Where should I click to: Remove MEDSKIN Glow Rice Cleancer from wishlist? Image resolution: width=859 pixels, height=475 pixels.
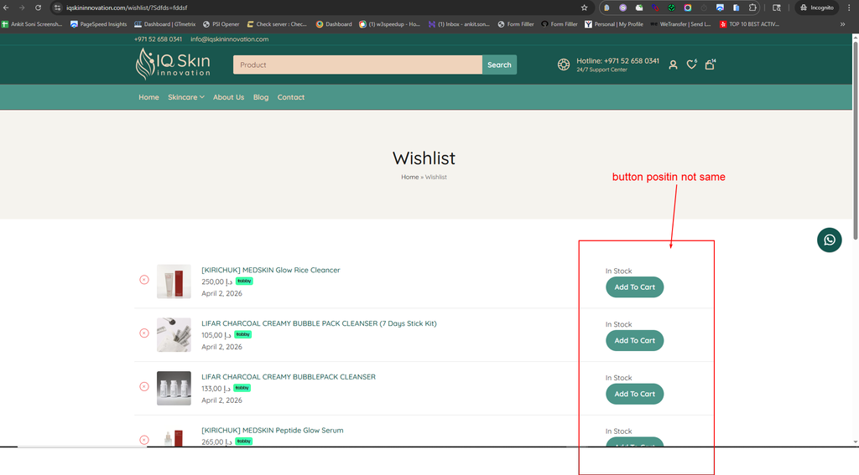(x=144, y=280)
